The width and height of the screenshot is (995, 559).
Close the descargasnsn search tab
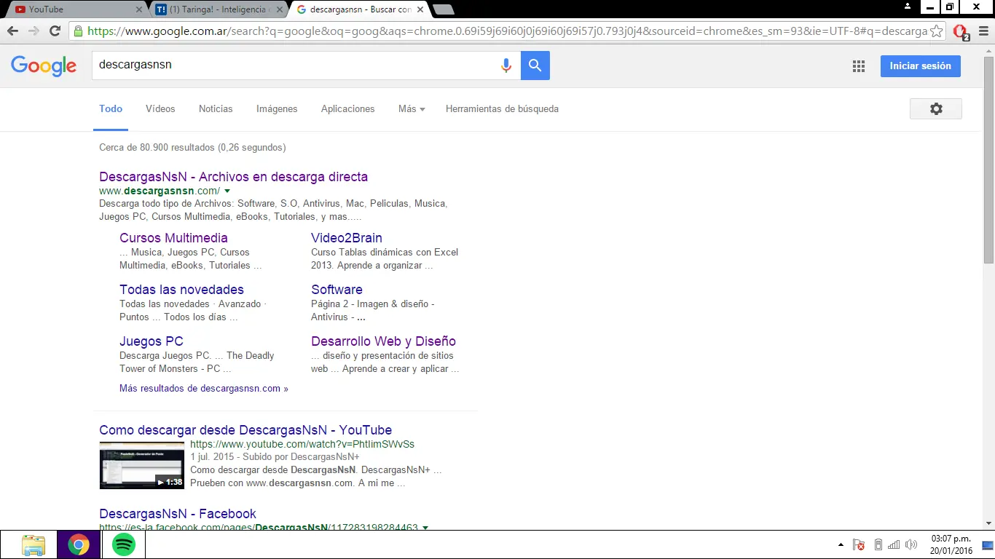420,9
